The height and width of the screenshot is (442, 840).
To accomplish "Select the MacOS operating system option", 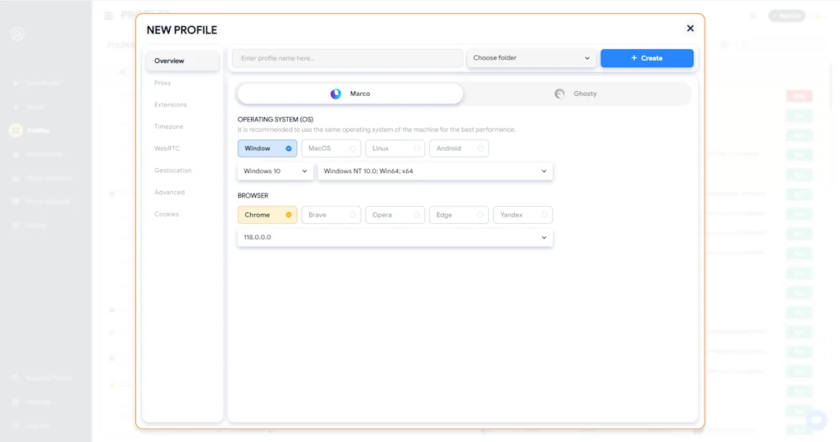I will 331,148.
